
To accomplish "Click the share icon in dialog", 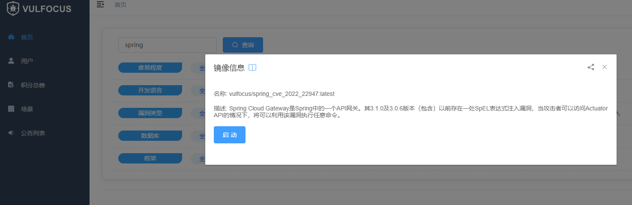I will point(591,67).
